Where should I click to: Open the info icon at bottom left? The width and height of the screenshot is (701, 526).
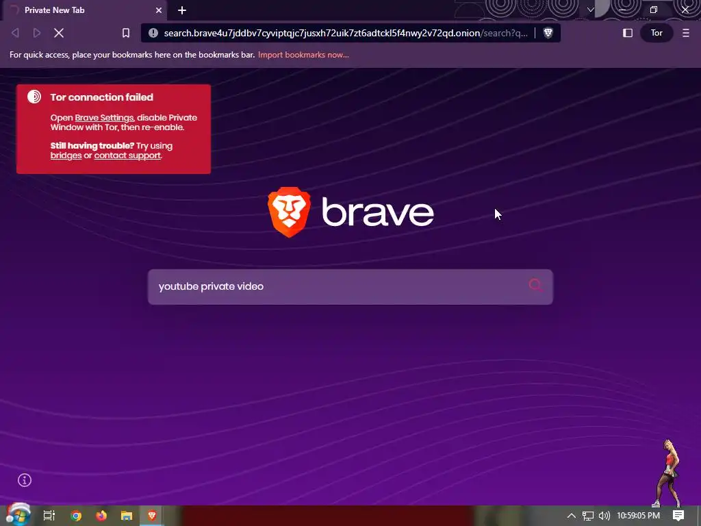[x=25, y=480]
